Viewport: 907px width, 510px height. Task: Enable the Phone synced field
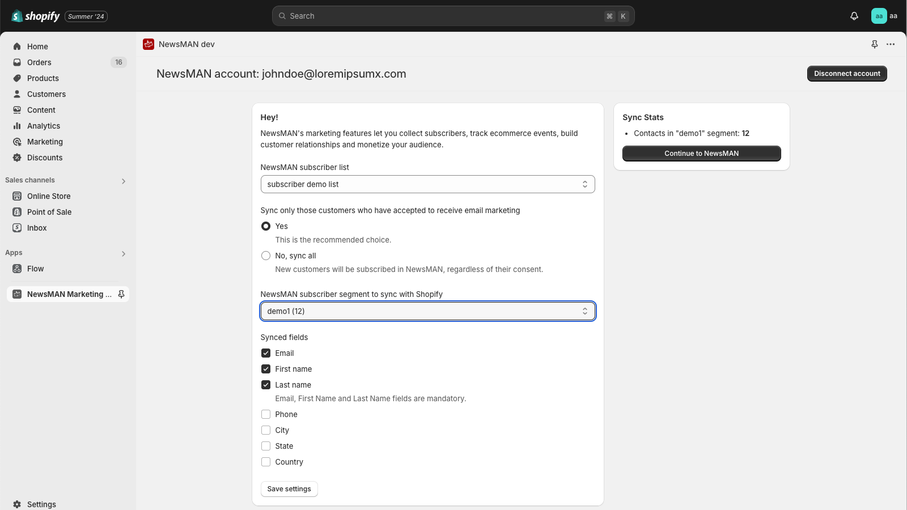click(x=266, y=414)
